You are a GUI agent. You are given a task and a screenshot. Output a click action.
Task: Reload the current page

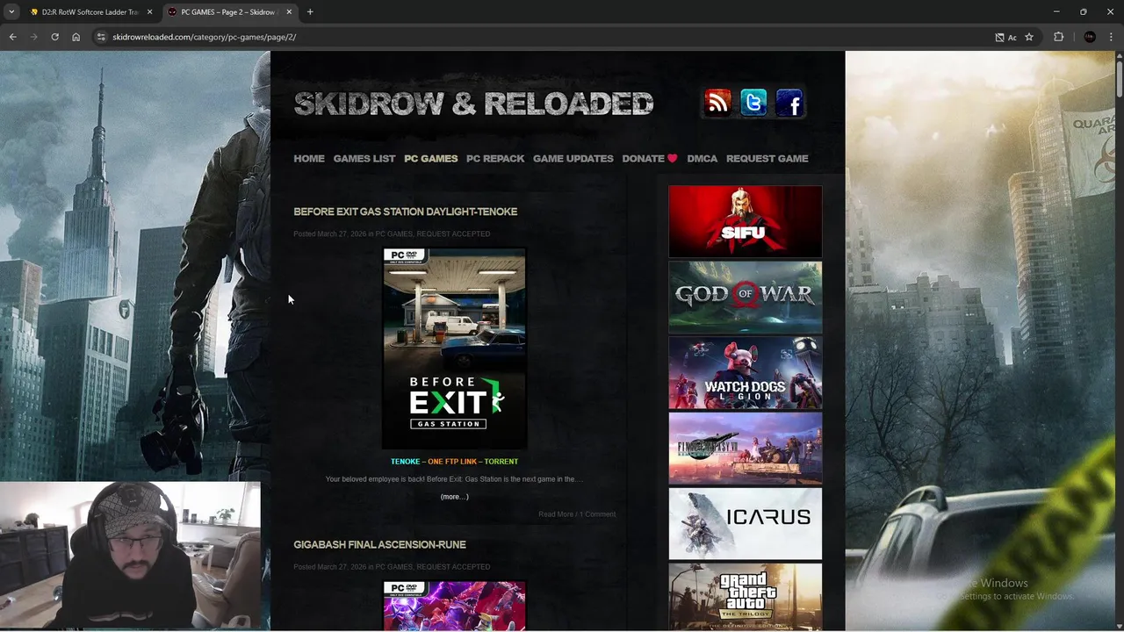click(x=54, y=37)
